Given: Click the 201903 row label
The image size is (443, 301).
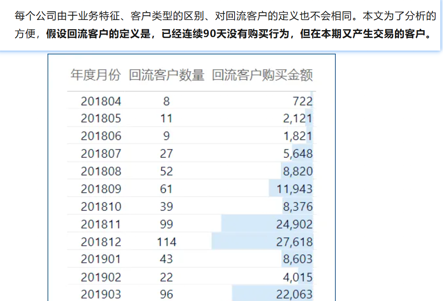Looking at the screenshot, I should [x=101, y=294].
